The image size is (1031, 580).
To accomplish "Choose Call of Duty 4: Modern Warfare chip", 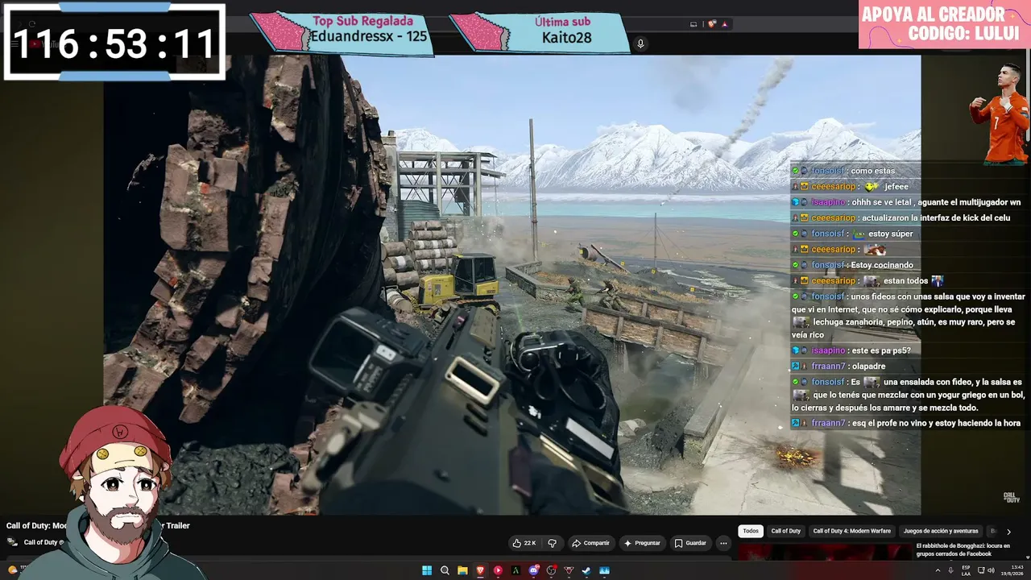I will pyautogui.click(x=852, y=531).
